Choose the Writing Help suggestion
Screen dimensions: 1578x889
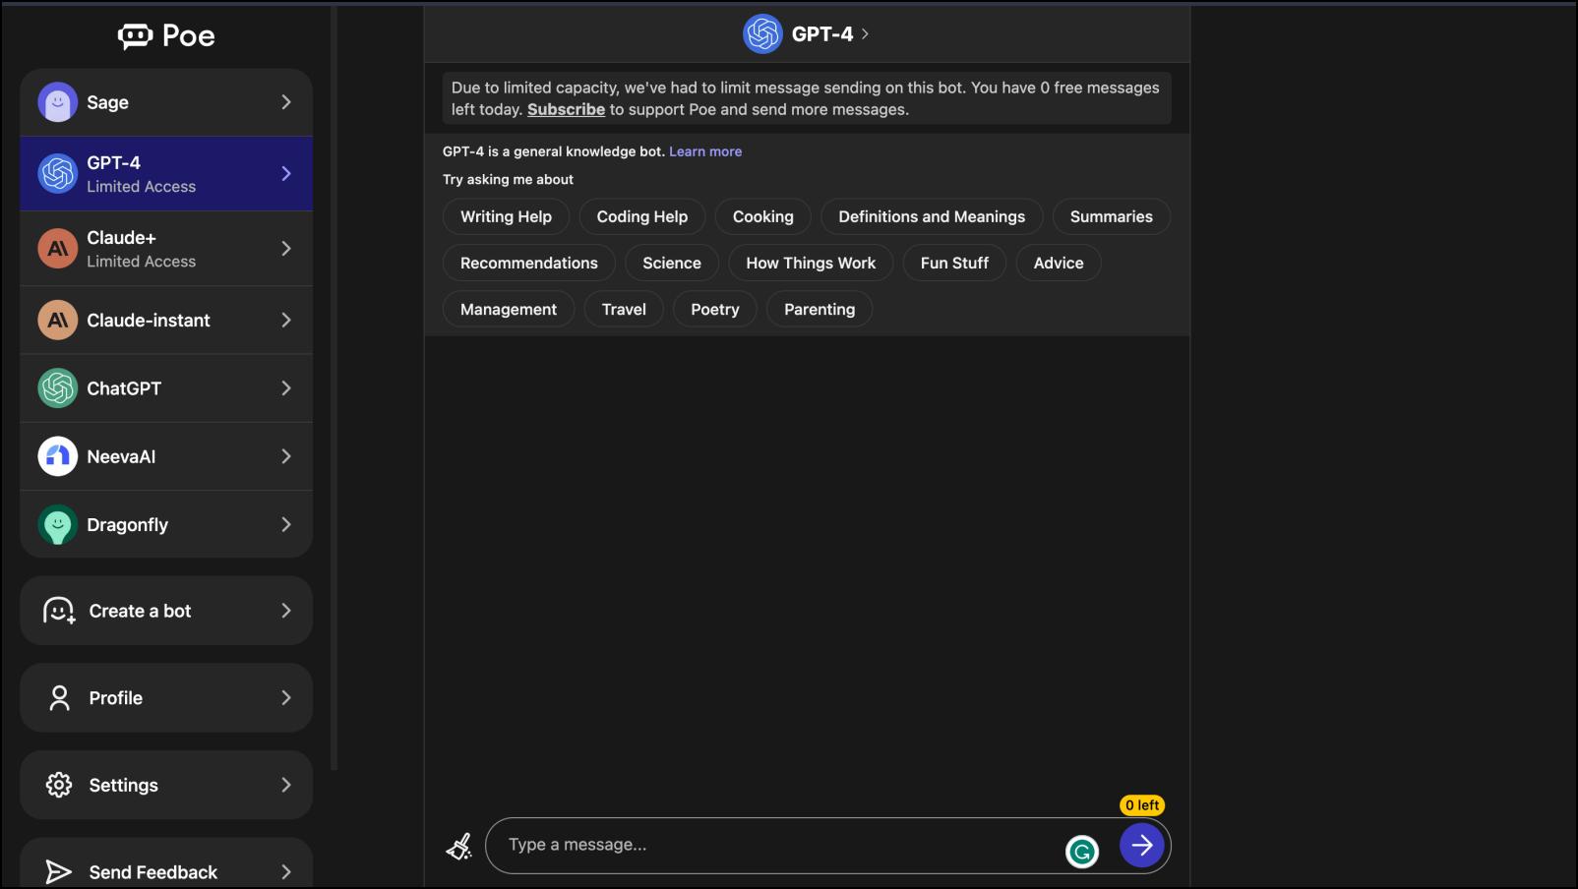pyautogui.click(x=506, y=216)
